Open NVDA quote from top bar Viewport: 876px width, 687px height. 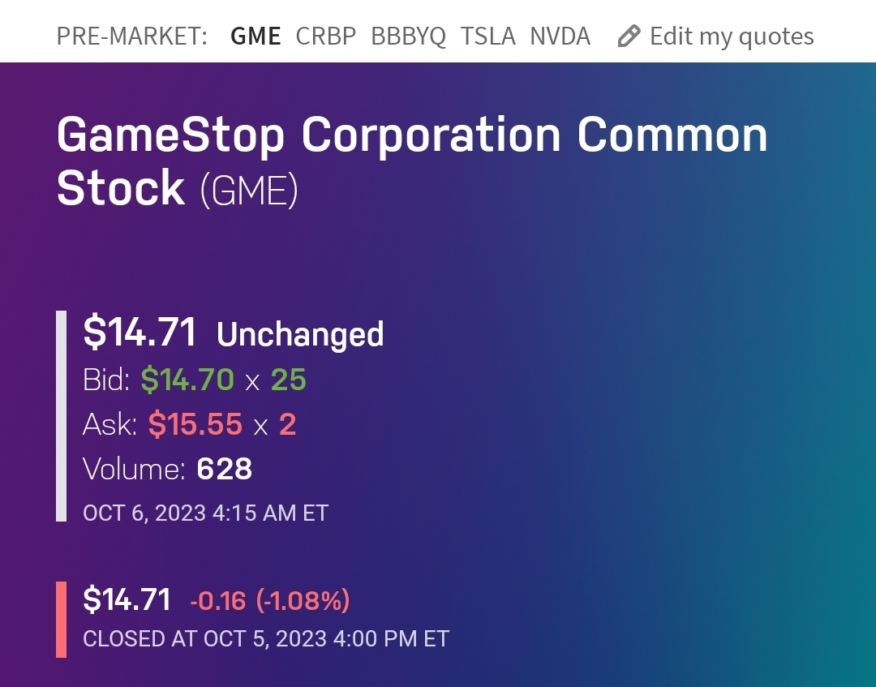tap(560, 36)
